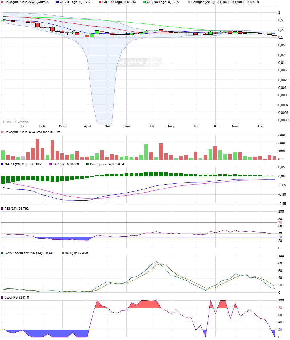Click the 'GD 38 Tage: 0,14733' label
Viewport: 290px width, 340px height.
76,2
